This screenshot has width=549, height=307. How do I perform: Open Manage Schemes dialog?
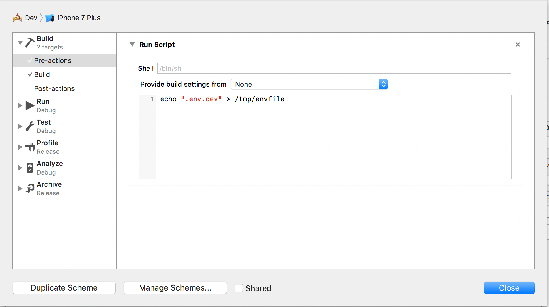(x=175, y=287)
